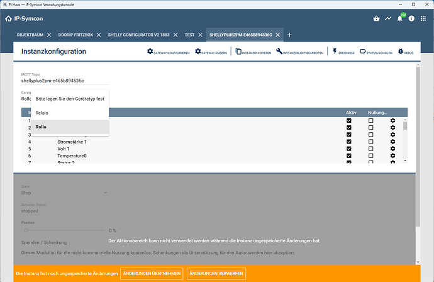Uncheck Aktiv checkbox for Volt 1
The height and width of the screenshot is (282, 434).
349,149
